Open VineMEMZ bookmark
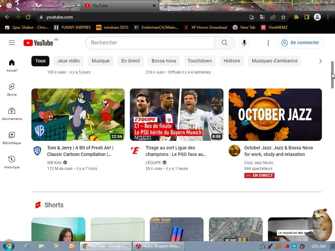This screenshot has height=251, width=335. point(274,27)
